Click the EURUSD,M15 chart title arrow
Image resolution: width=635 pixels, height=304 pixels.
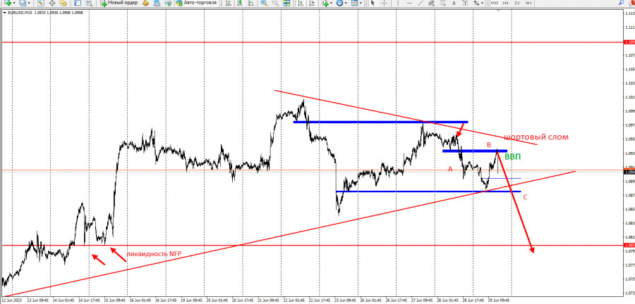[4, 13]
